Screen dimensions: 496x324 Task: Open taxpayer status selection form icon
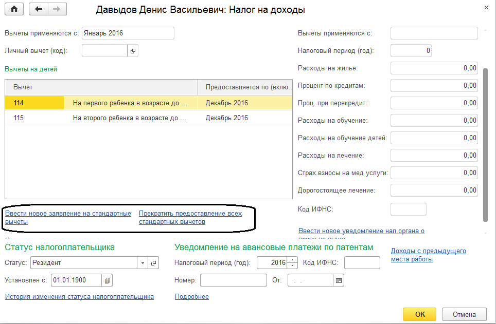[x=153, y=263]
